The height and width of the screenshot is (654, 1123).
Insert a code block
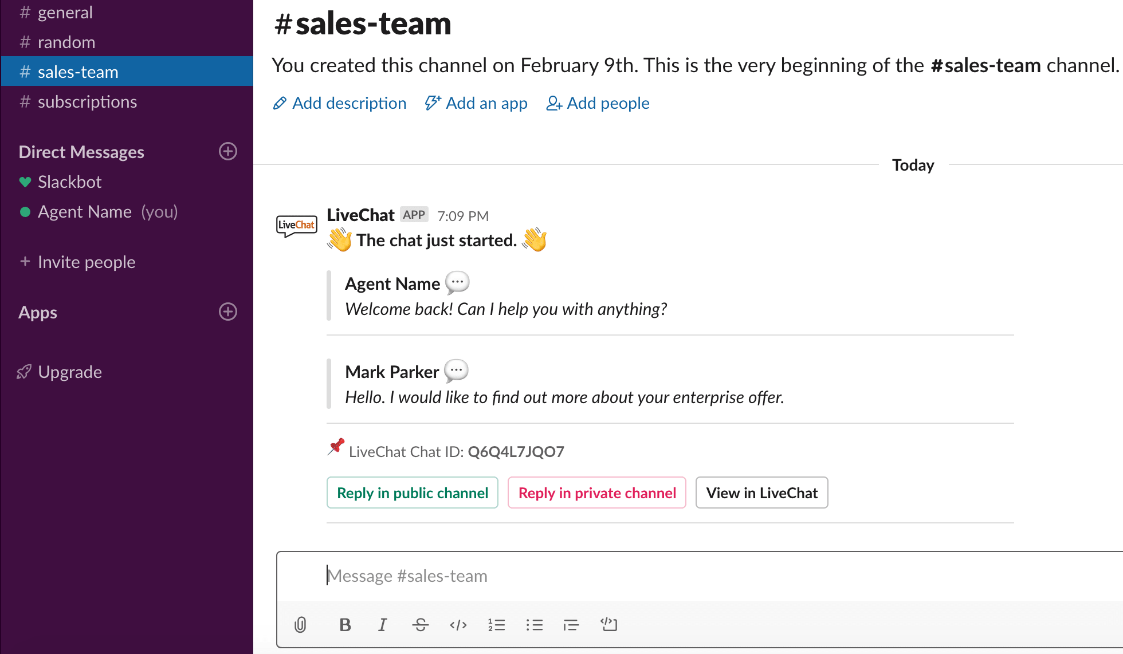point(609,624)
